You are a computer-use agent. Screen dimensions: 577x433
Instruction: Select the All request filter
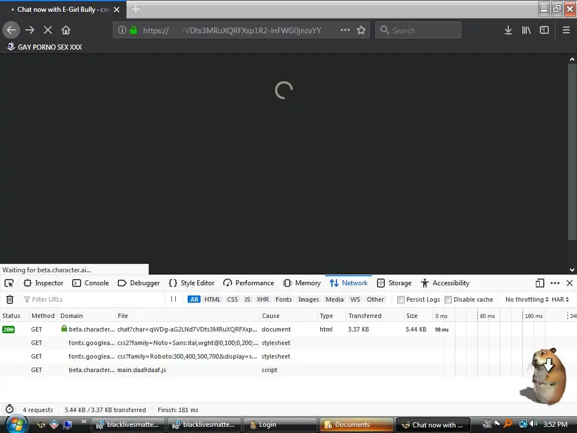[194, 299]
